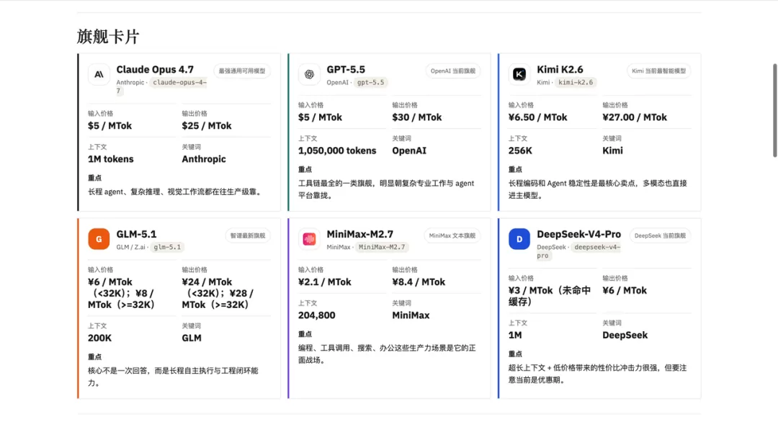
Task: Select the MiniMax-M2.7 model ID code tag
Action: [382, 247]
